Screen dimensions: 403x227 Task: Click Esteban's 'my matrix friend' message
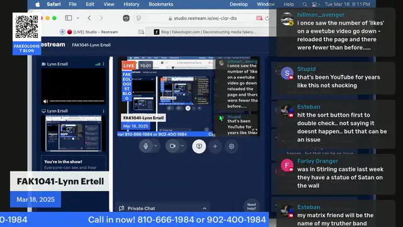click(336, 219)
